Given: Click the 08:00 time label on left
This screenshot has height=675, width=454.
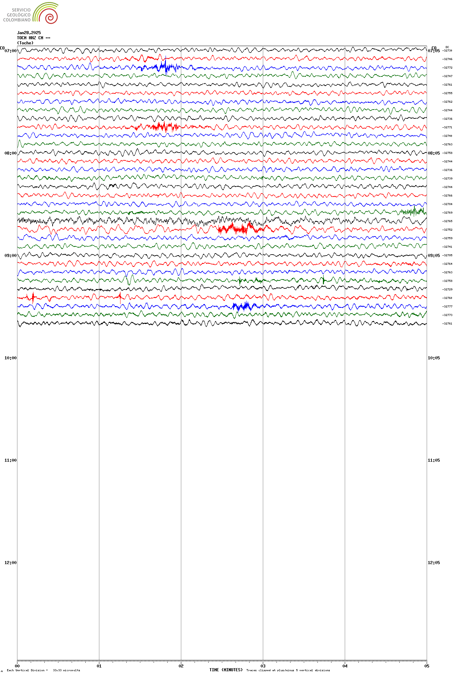Looking at the screenshot, I should coord(11,153).
